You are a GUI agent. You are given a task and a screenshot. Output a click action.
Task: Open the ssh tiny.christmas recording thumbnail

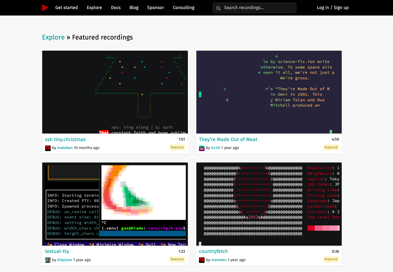[115, 92]
